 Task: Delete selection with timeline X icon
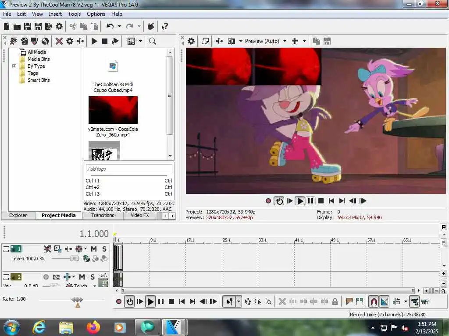pyautogui.click(x=282, y=301)
